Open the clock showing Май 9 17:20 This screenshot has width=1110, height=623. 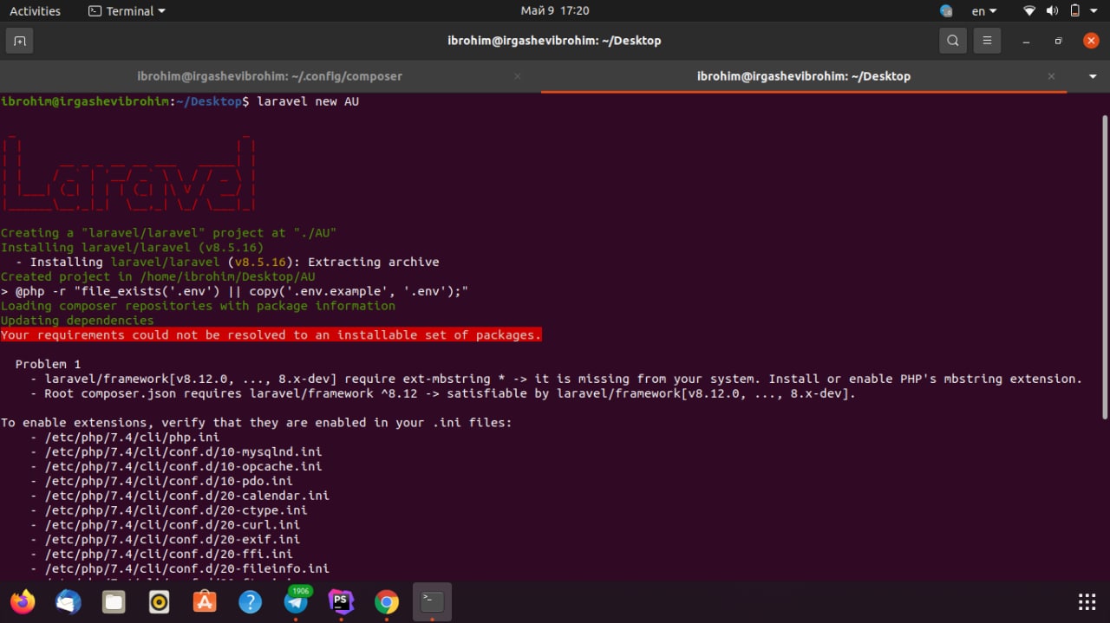(x=555, y=11)
